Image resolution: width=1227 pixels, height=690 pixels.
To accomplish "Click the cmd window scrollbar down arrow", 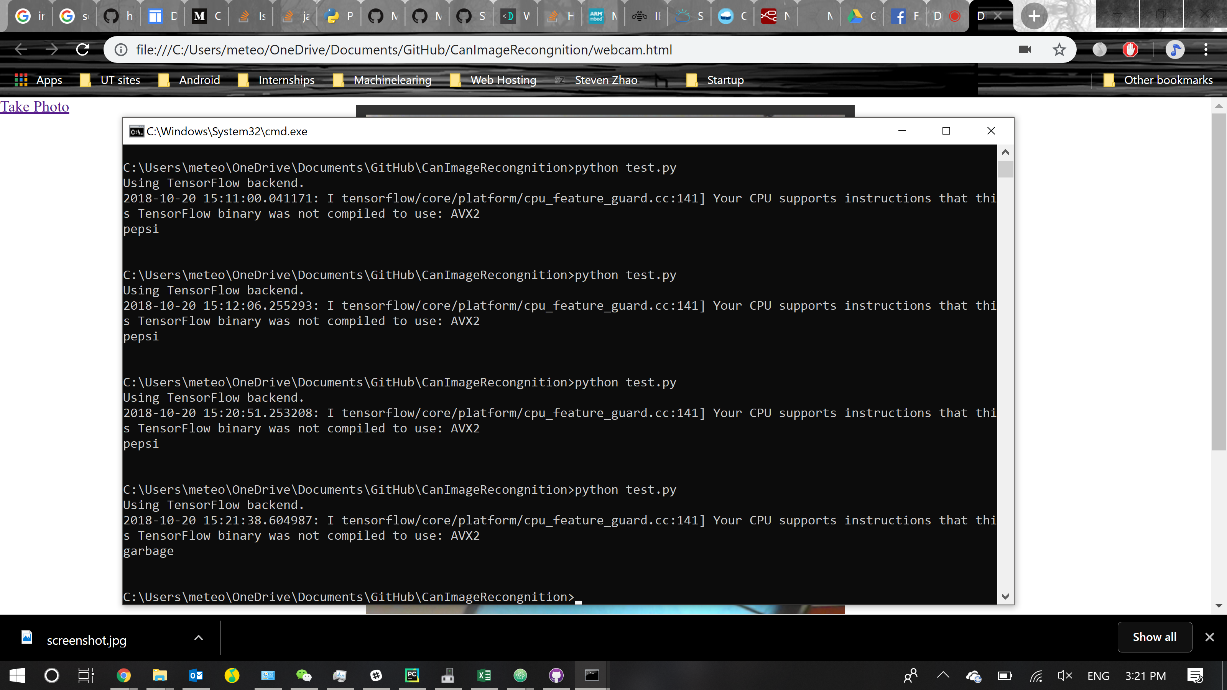I will coord(1005,596).
